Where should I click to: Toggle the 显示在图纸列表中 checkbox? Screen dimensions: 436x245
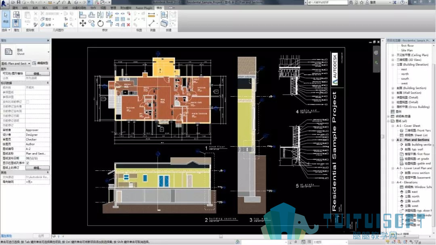27,163
